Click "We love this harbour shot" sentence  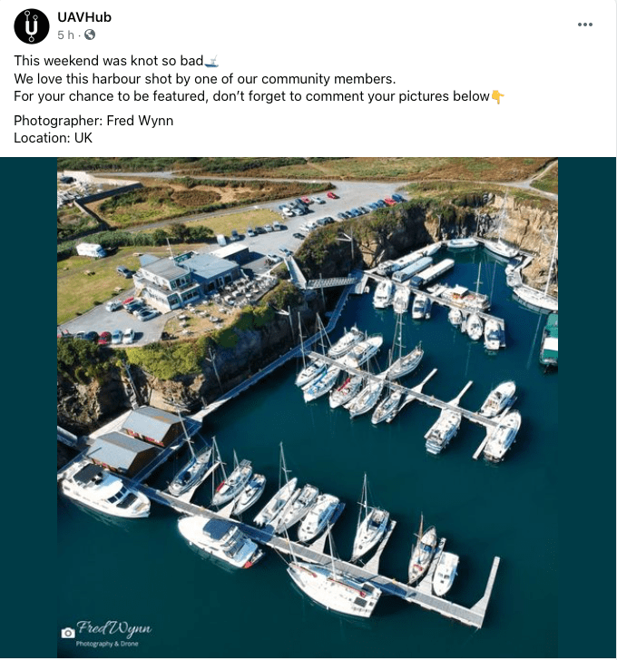tap(204, 79)
